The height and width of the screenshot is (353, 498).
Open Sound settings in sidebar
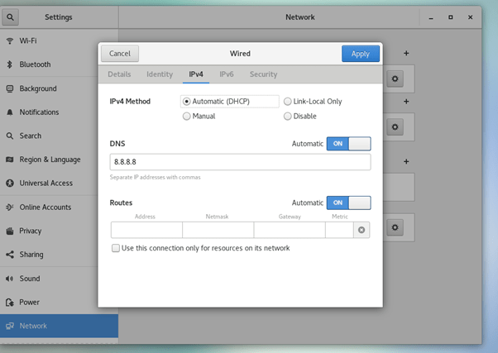click(x=29, y=279)
